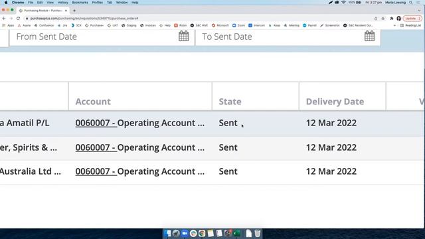Open Spotlight search in menu bar
This screenshot has width=425, height=239.
411,3
